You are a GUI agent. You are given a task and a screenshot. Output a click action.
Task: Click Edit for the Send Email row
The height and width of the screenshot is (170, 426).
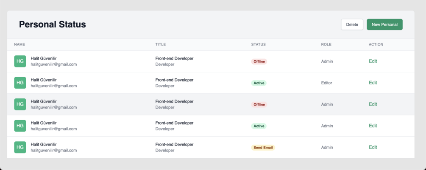click(373, 147)
